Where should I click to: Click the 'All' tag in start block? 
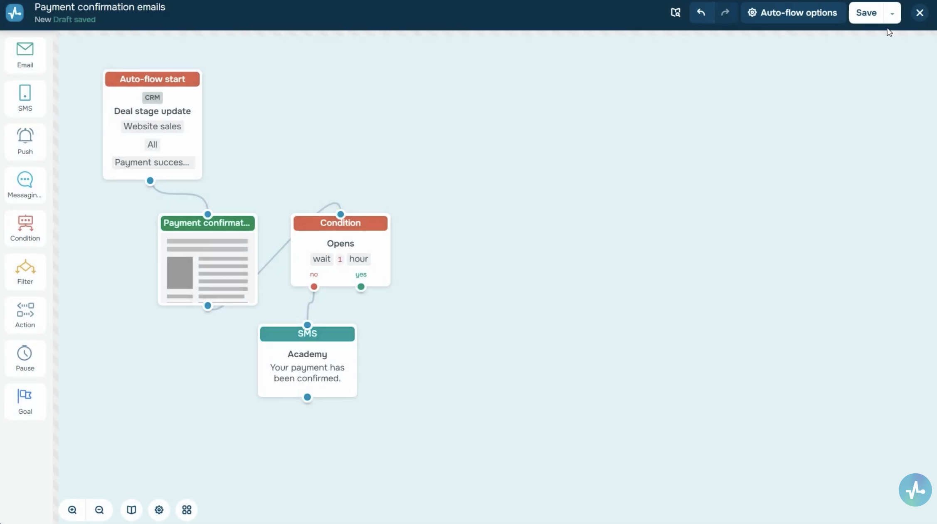tap(152, 144)
